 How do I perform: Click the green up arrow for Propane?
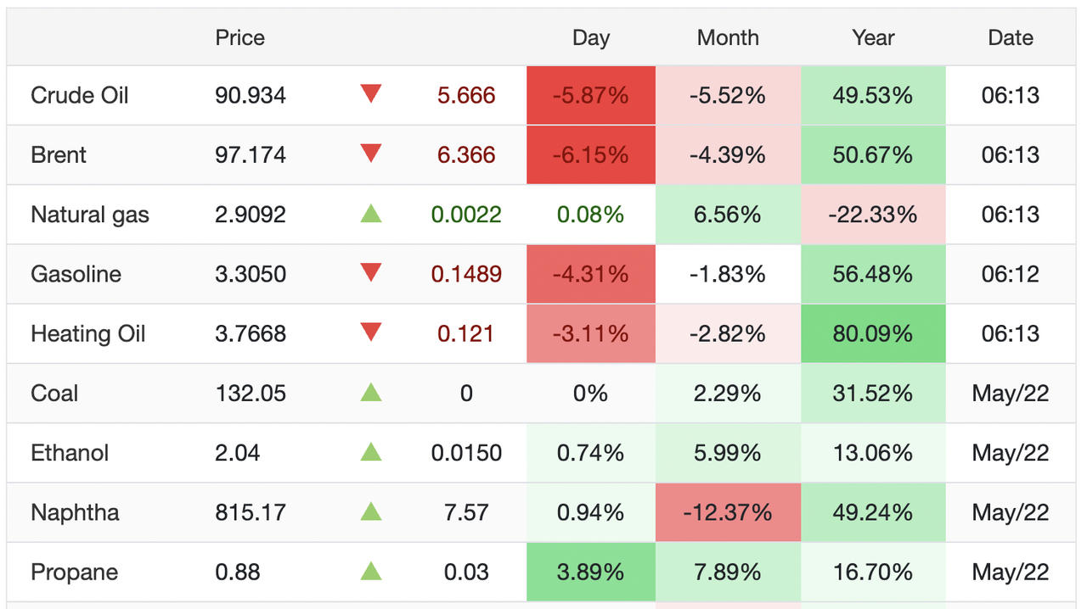[x=371, y=571]
